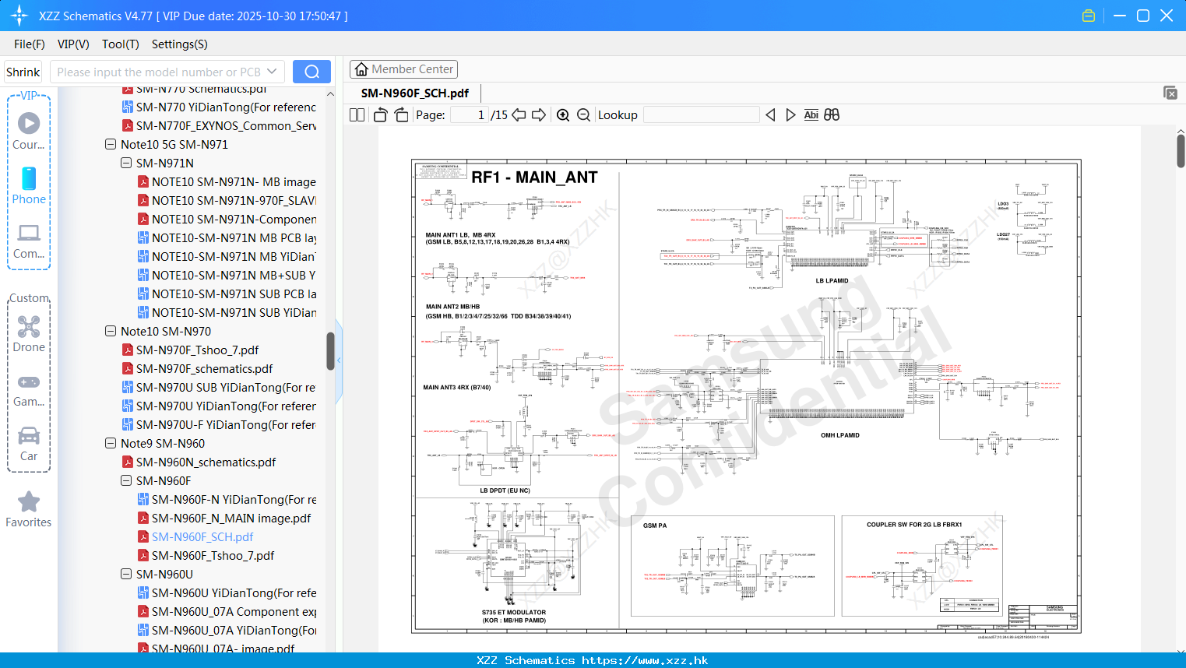Viewport: 1186px width, 668px height.
Task: Go to next page arrow
Action: pos(539,115)
